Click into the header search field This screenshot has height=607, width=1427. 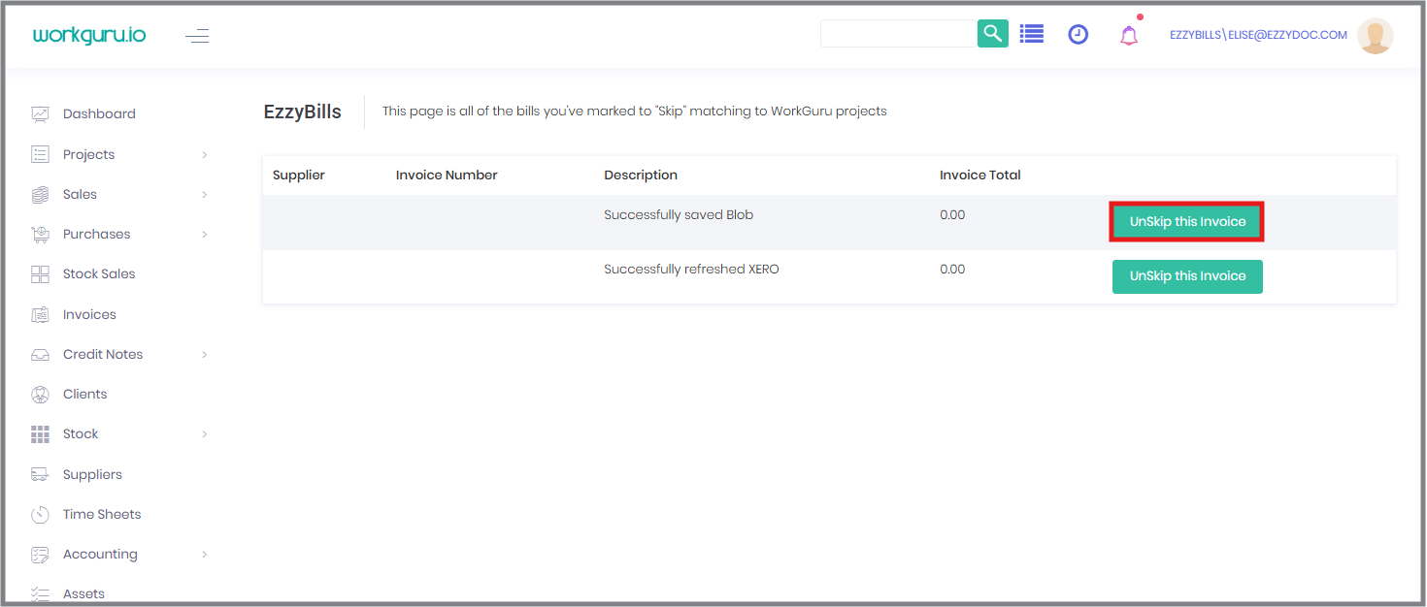click(898, 34)
